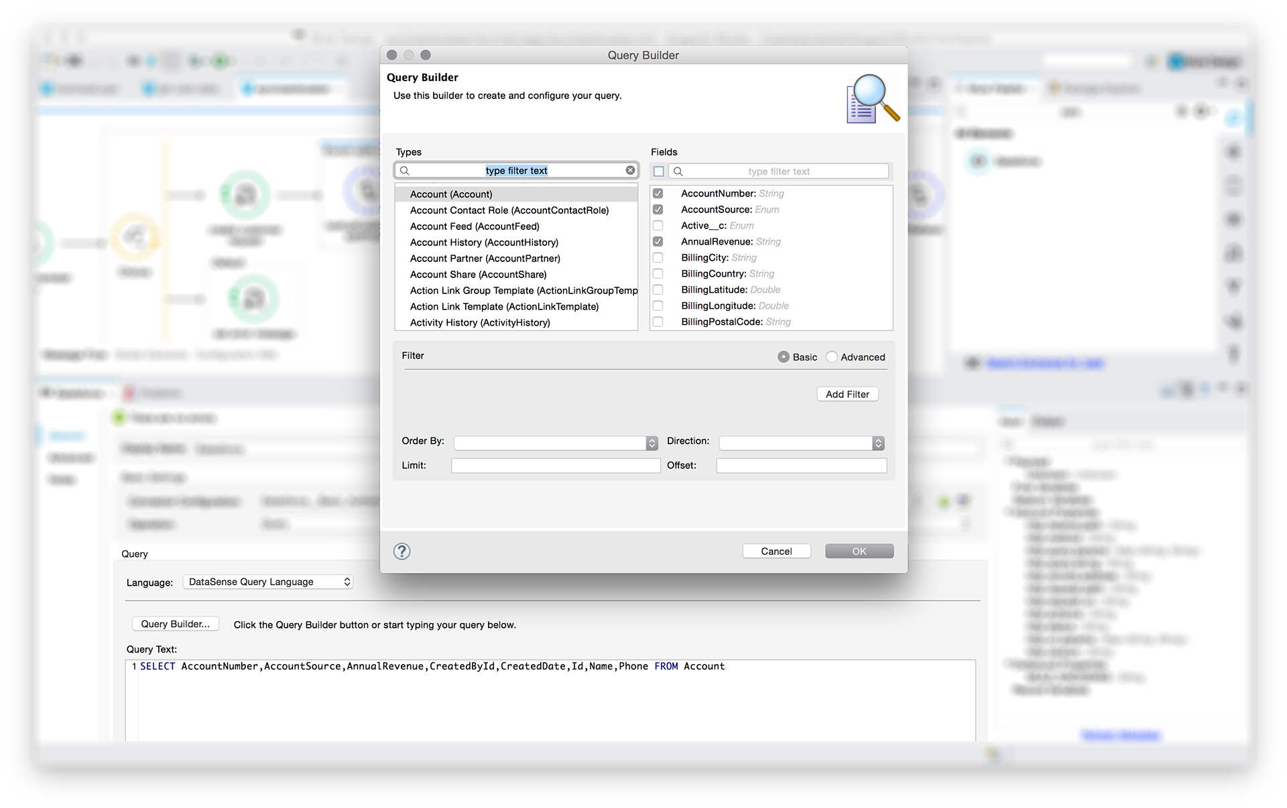This screenshot has height=808, width=1287.
Task: Select Activity History (ActivityHistory) type
Action: tap(516, 323)
